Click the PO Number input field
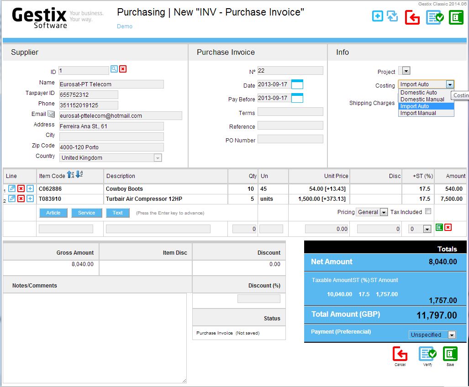The image size is (469, 387). [290, 139]
